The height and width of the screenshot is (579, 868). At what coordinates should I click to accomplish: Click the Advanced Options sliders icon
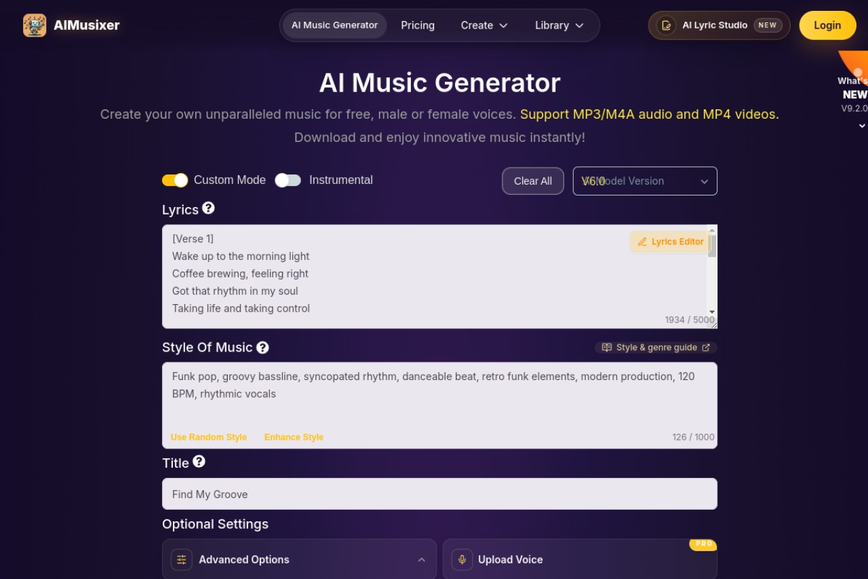click(x=182, y=559)
